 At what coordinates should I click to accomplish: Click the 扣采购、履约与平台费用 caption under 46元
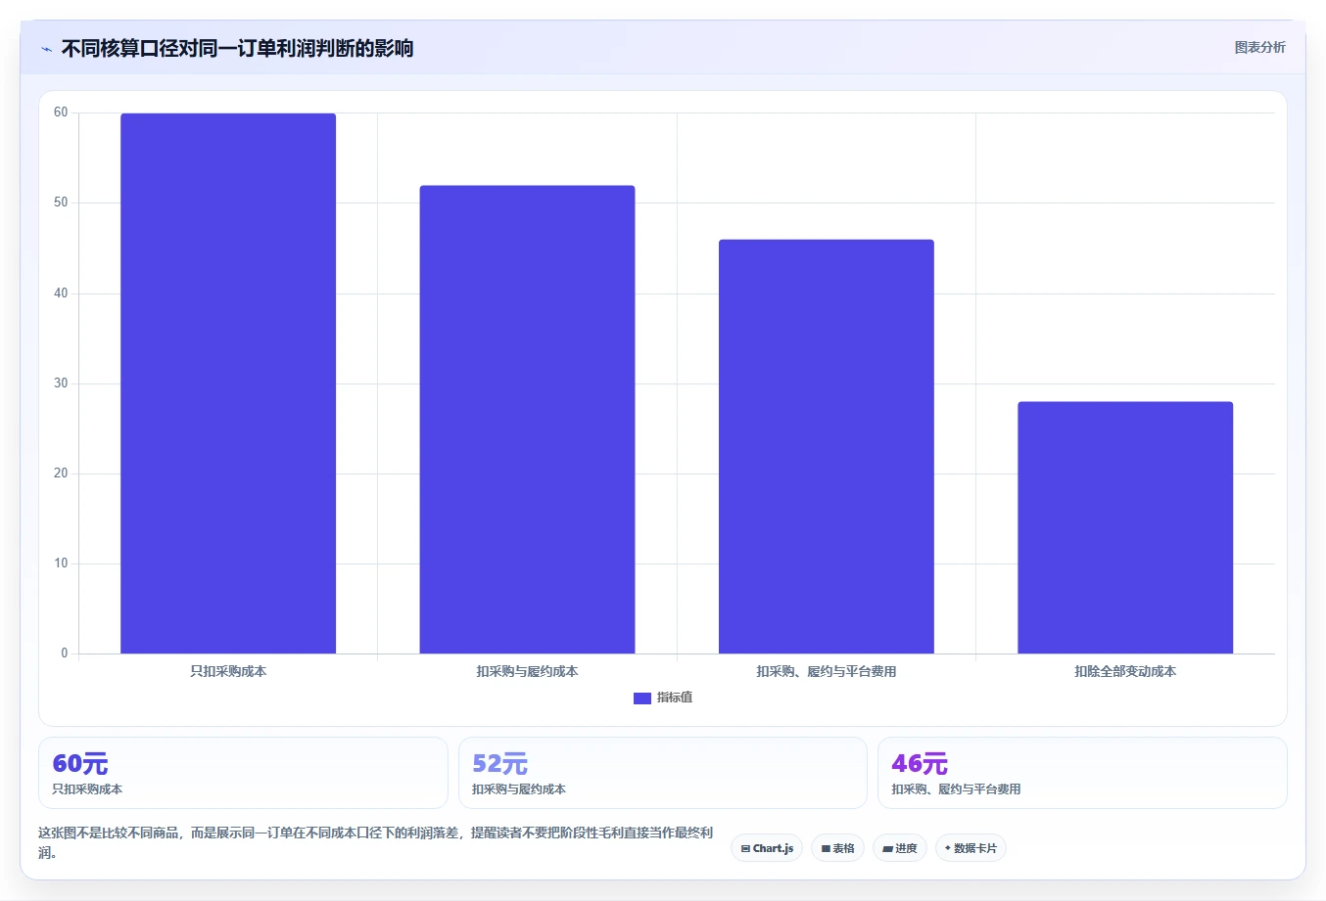[x=956, y=788]
